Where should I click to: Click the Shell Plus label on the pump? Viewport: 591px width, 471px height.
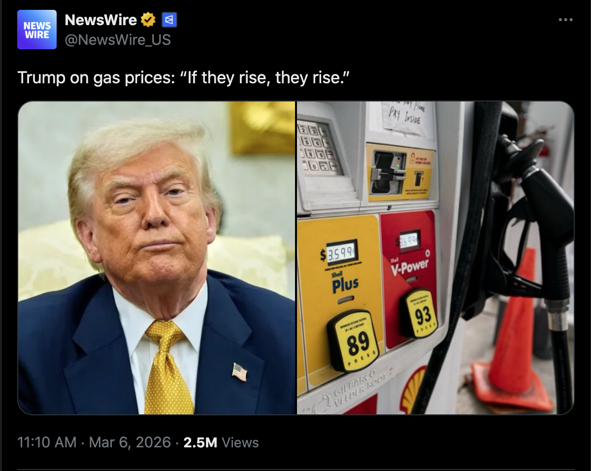[345, 283]
